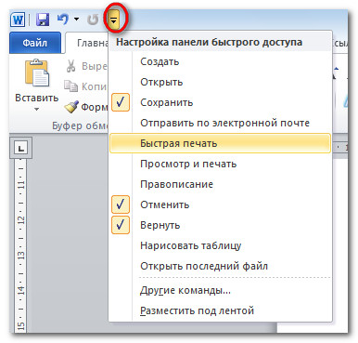Click the Cut scissors icon
The height and width of the screenshot is (343, 358).
(70, 66)
